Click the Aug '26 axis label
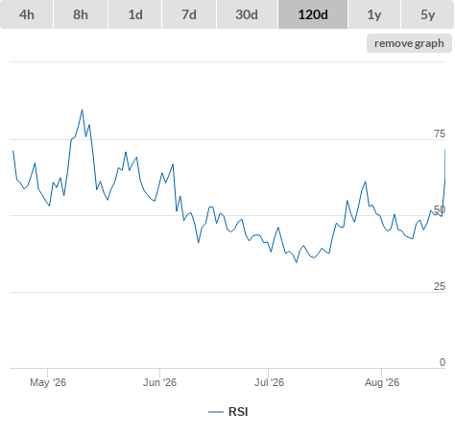Image resolution: width=455 pixels, height=437 pixels. (382, 382)
